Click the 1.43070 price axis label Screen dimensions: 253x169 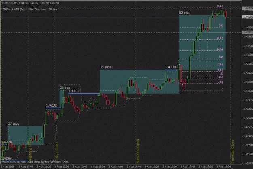pos(248,91)
